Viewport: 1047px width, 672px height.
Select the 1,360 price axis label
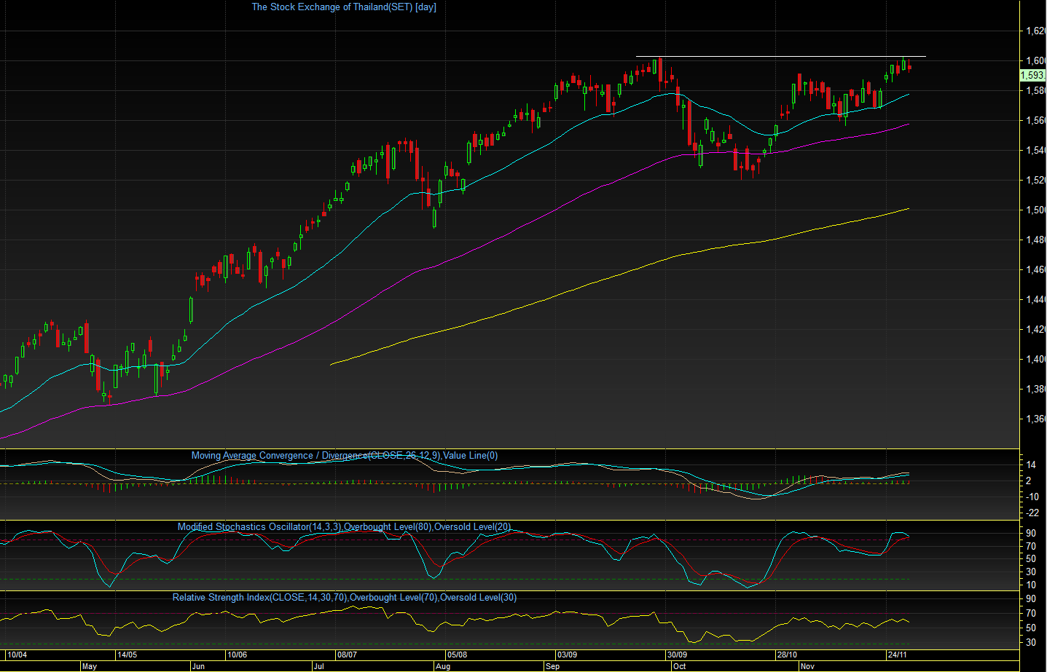pyautogui.click(x=1035, y=419)
